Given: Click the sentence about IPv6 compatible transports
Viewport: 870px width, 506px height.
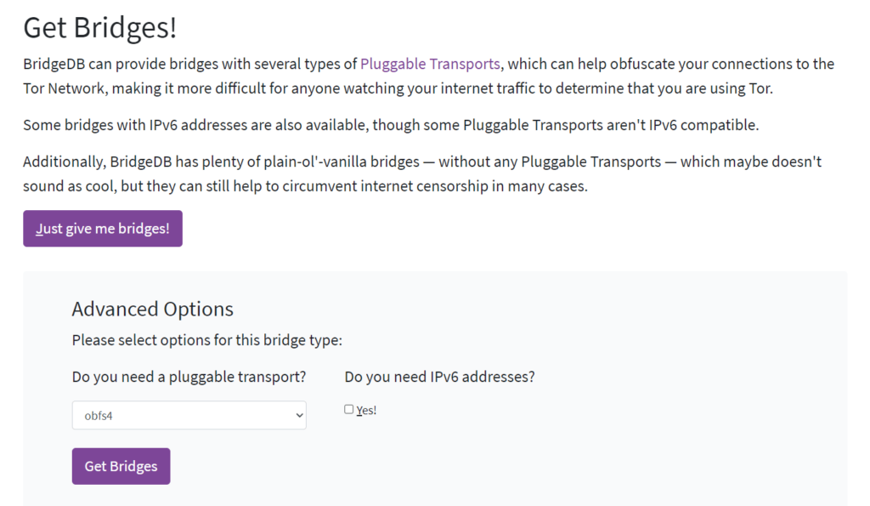Looking at the screenshot, I should pos(391,125).
